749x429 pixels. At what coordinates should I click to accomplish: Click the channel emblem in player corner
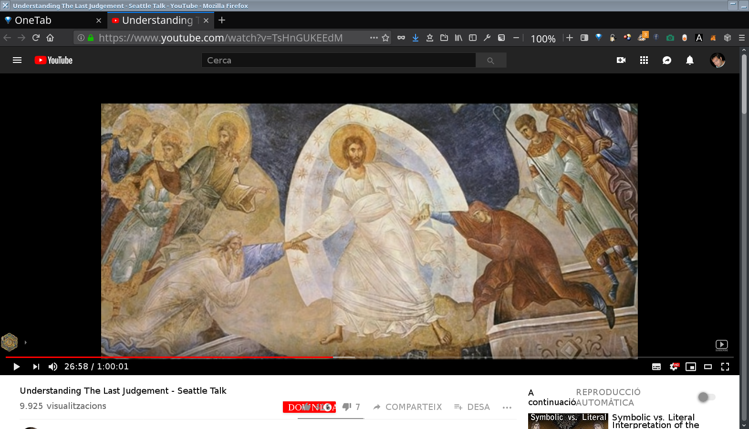click(x=10, y=342)
